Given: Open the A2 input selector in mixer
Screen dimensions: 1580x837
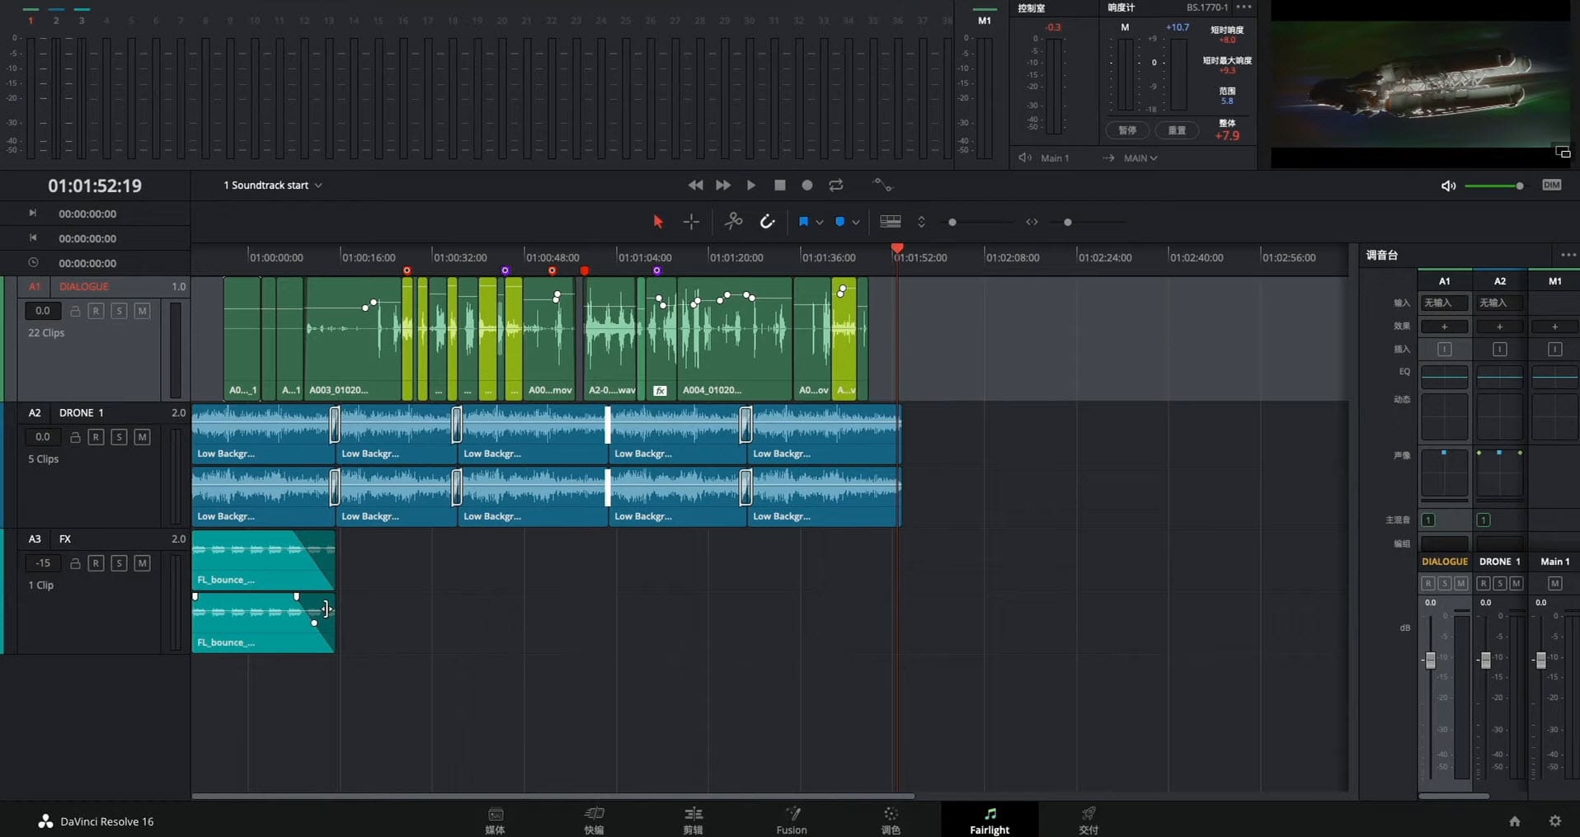Looking at the screenshot, I should coord(1499,303).
